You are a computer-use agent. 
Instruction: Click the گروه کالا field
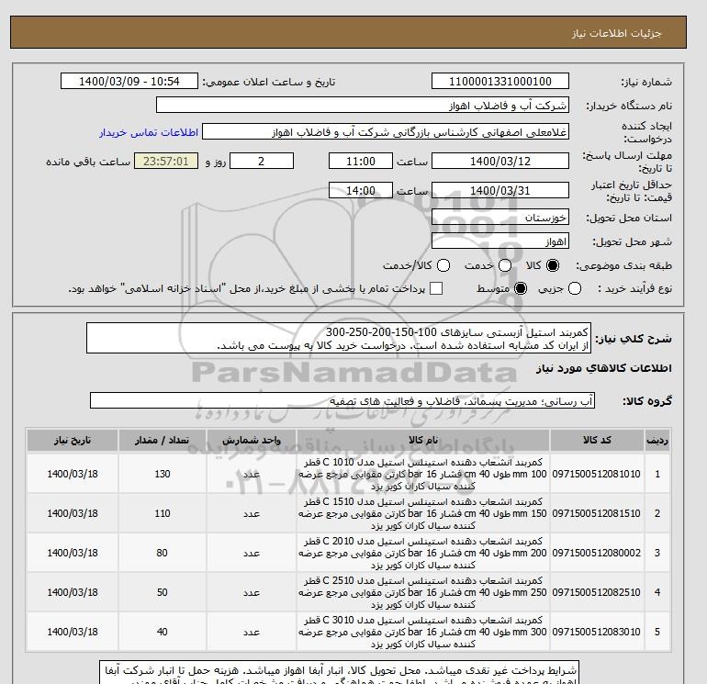(342, 401)
